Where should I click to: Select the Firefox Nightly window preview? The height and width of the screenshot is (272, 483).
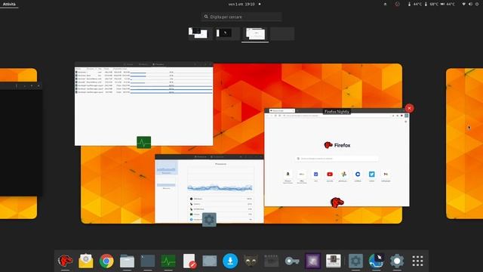click(337, 157)
